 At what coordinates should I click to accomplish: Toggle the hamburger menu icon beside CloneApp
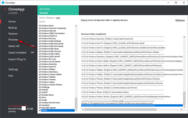pyautogui.click(x=5, y=9)
